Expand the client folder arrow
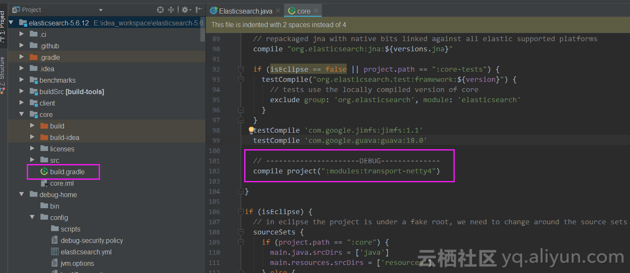This screenshot has width=630, height=273. tap(22, 103)
